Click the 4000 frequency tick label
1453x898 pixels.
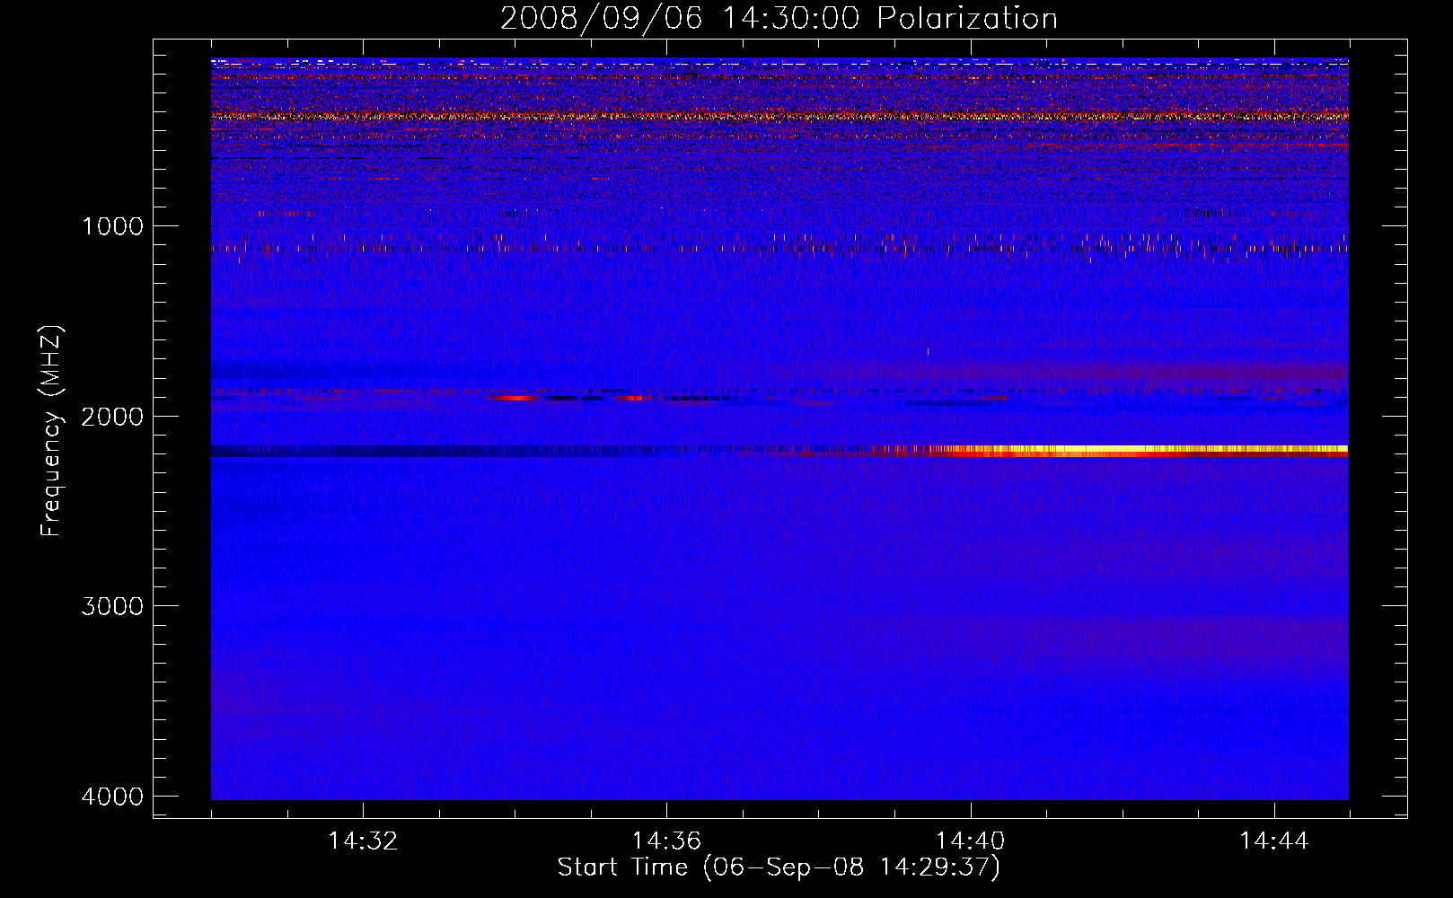(112, 797)
